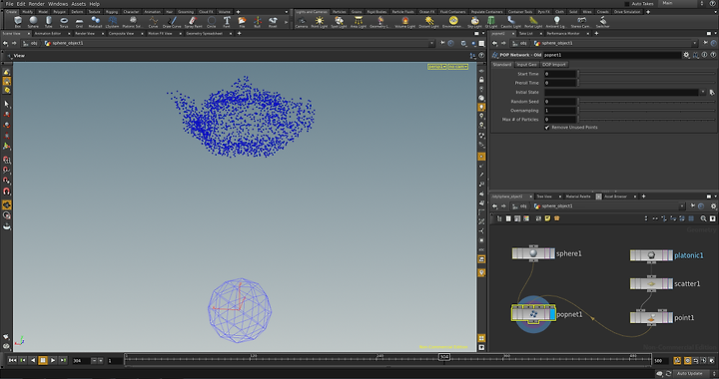Image resolution: width=719 pixels, height=379 pixels.
Task: Open the L-System shelf tool
Action: tap(112, 22)
